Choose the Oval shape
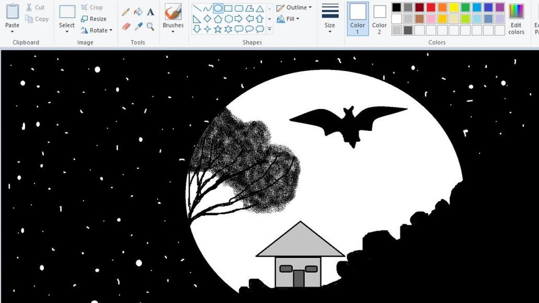 click(218, 8)
